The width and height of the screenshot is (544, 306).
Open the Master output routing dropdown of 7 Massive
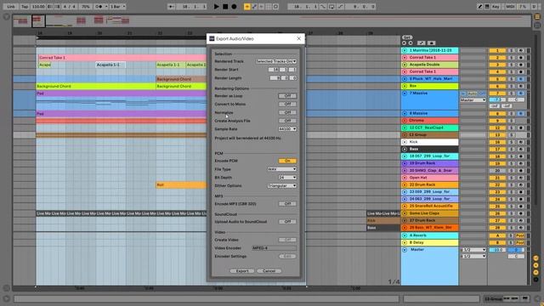point(473,100)
